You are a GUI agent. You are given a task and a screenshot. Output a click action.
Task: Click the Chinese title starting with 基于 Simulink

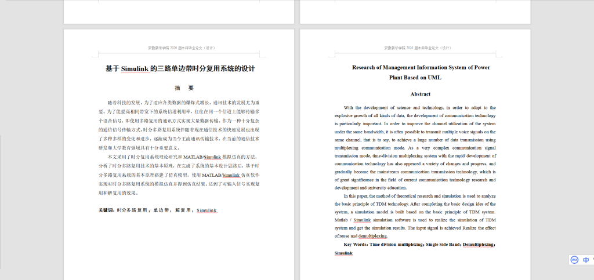pos(180,69)
